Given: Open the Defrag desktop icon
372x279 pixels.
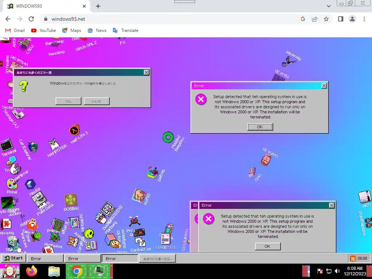Looking at the screenshot, I should tap(153, 172).
